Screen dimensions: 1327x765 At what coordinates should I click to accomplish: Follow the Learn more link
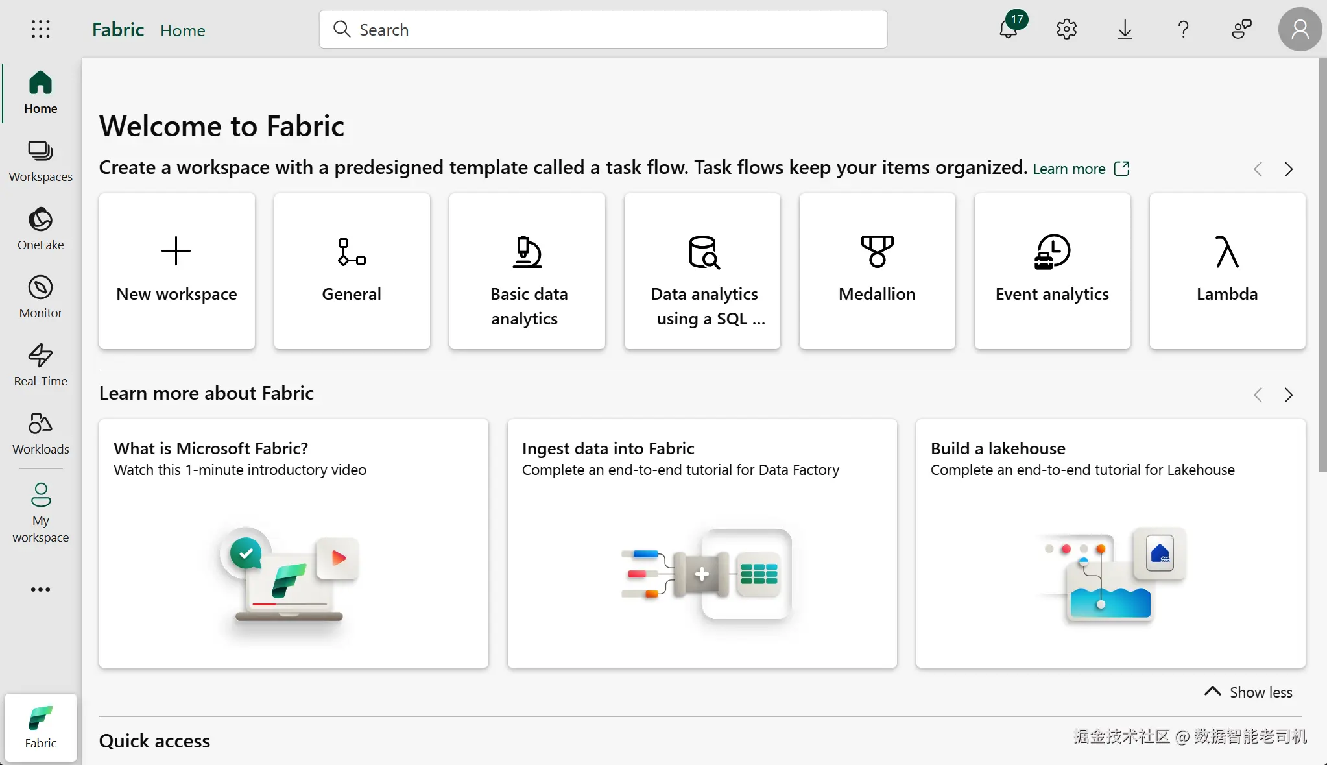pyautogui.click(x=1069, y=169)
